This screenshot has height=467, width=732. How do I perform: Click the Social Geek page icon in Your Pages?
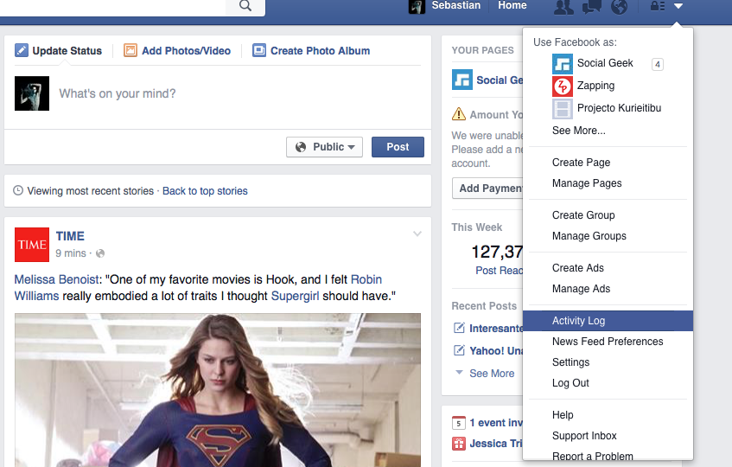[x=462, y=80]
